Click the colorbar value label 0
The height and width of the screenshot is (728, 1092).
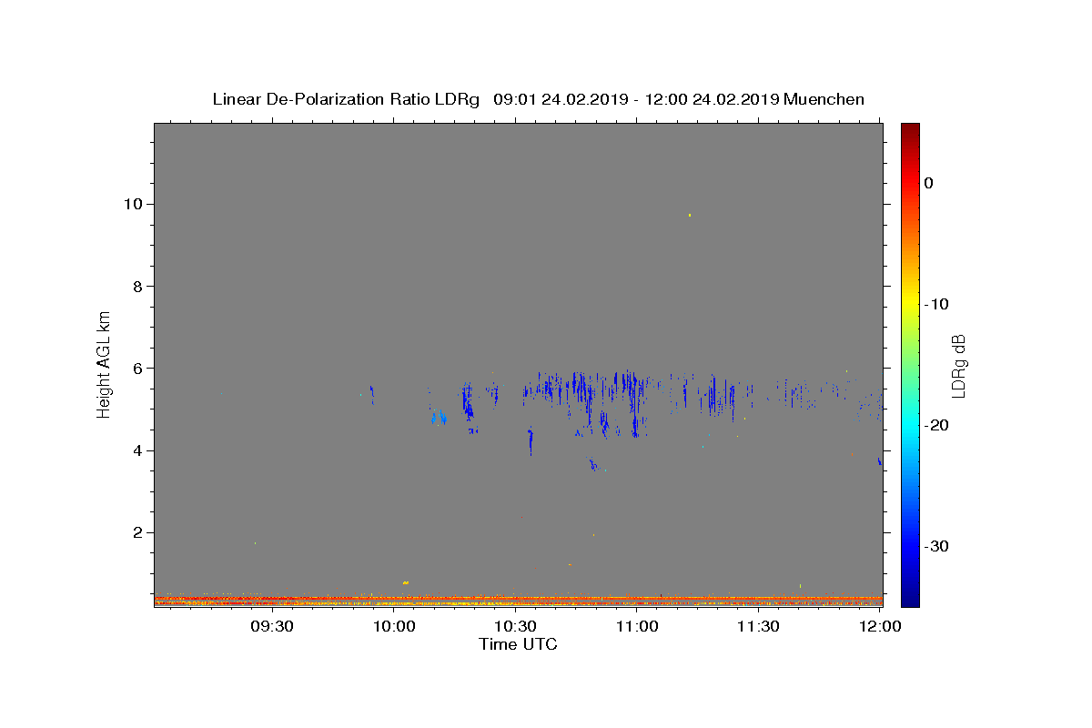(929, 183)
